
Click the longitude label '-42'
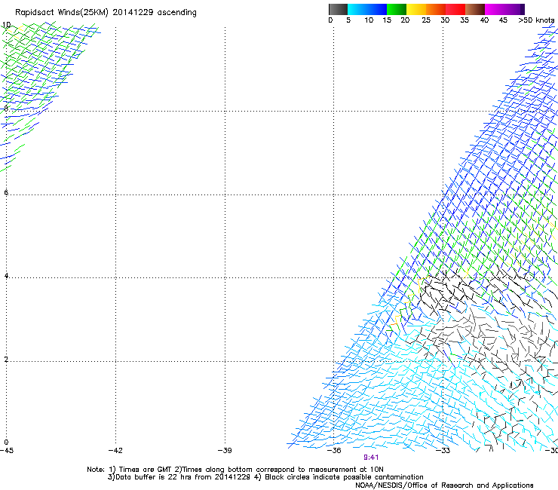(x=115, y=451)
